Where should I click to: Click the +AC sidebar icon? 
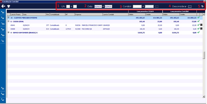click(3, 12)
